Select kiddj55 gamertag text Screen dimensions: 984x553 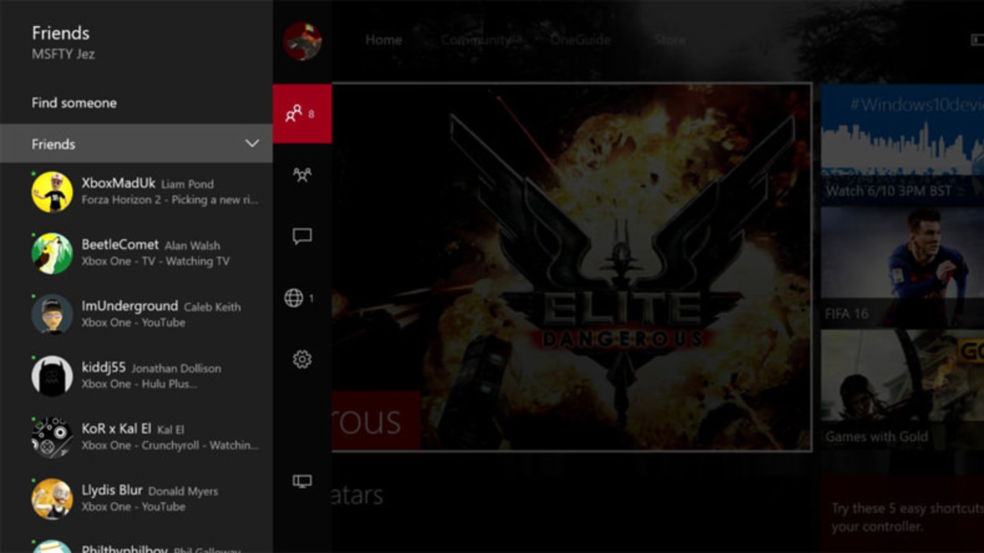104,367
